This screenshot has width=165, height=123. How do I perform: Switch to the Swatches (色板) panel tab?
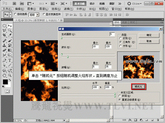(x=125, y=23)
